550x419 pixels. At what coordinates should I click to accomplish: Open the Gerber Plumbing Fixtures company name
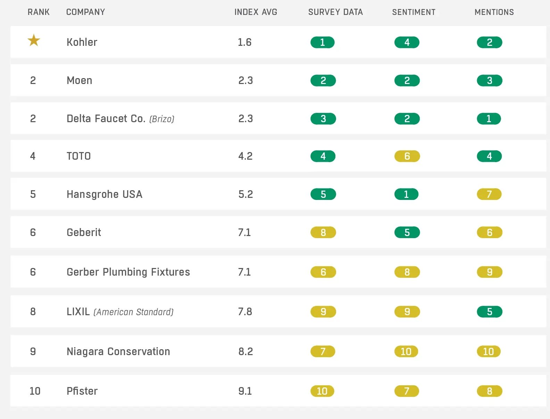pyautogui.click(x=128, y=272)
